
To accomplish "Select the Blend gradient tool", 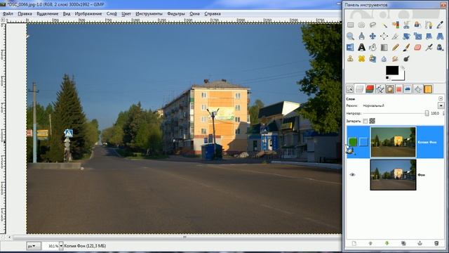I will [x=384, y=47].
